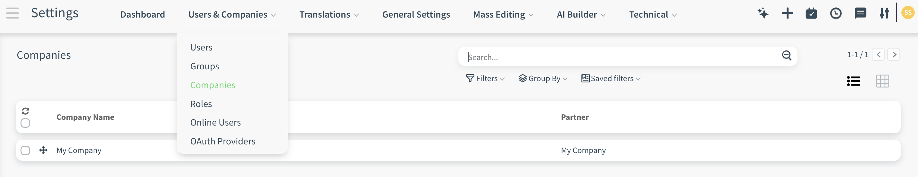
Task: Click the AI sparkle icon
Action: 763,13
